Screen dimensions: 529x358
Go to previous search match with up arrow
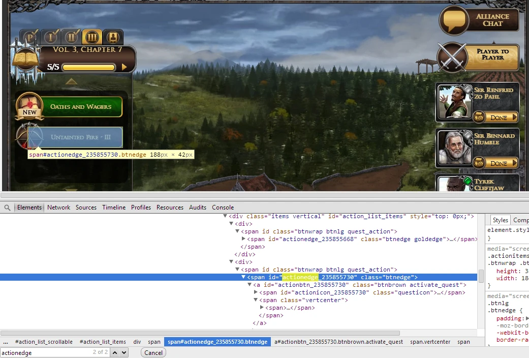coord(115,352)
